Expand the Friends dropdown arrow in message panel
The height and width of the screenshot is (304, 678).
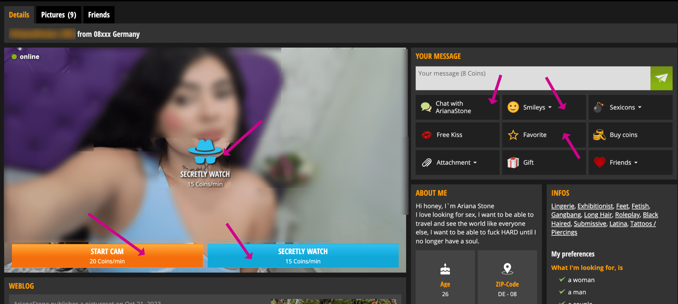point(636,163)
